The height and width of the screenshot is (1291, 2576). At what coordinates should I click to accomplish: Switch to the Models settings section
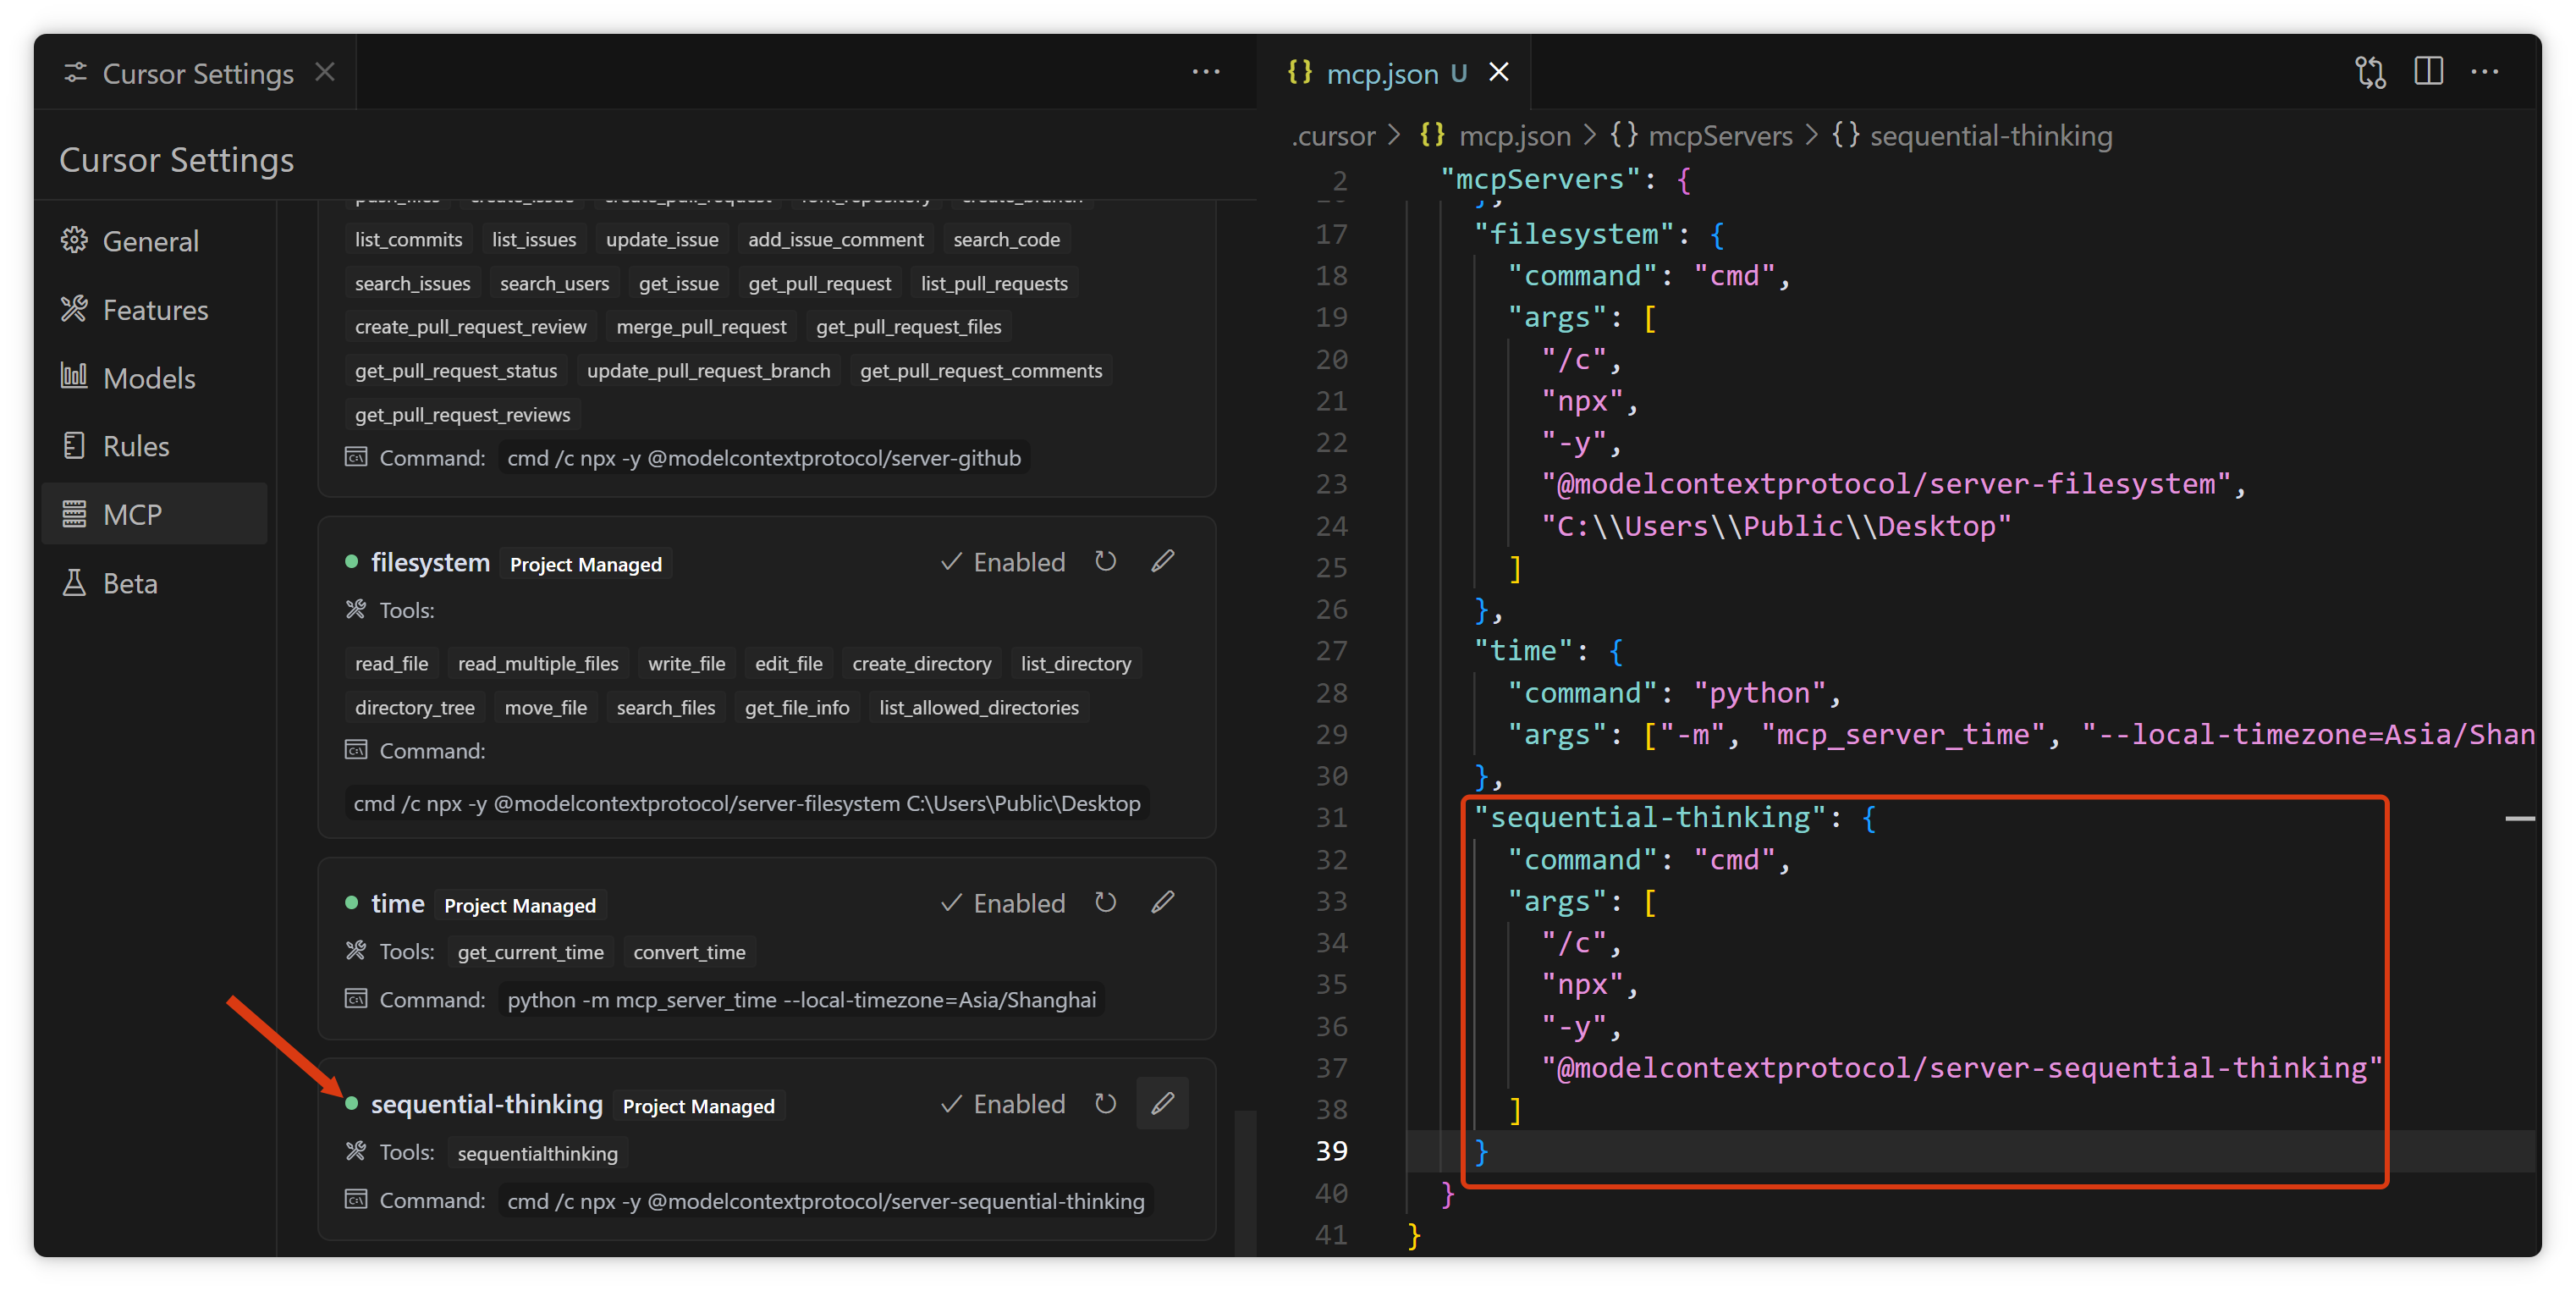pyautogui.click(x=149, y=378)
